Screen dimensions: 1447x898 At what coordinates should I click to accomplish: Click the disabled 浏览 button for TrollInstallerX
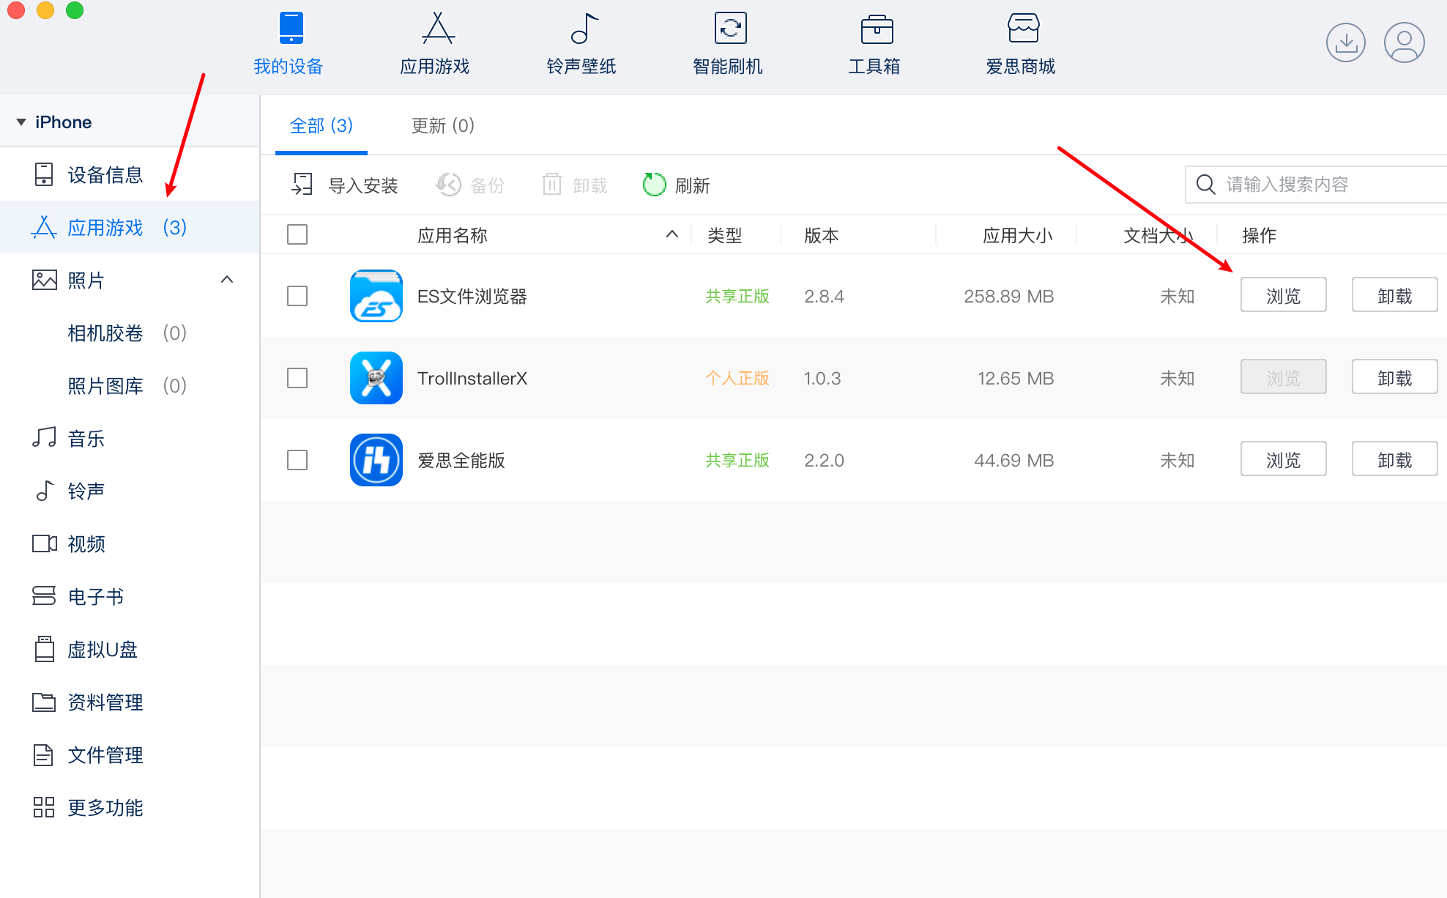click(1283, 376)
